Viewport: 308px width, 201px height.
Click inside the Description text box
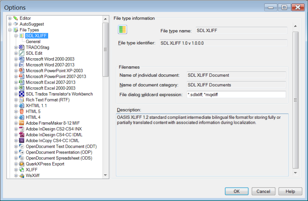coord(202,145)
